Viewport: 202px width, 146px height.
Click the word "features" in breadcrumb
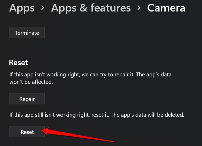tap(111, 8)
